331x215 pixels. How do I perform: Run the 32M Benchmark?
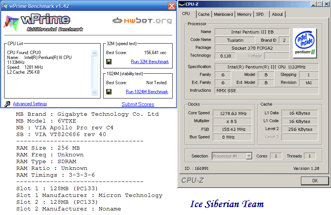[x=150, y=62]
